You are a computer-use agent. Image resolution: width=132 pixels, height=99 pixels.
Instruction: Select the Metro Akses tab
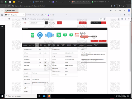point(41,45)
